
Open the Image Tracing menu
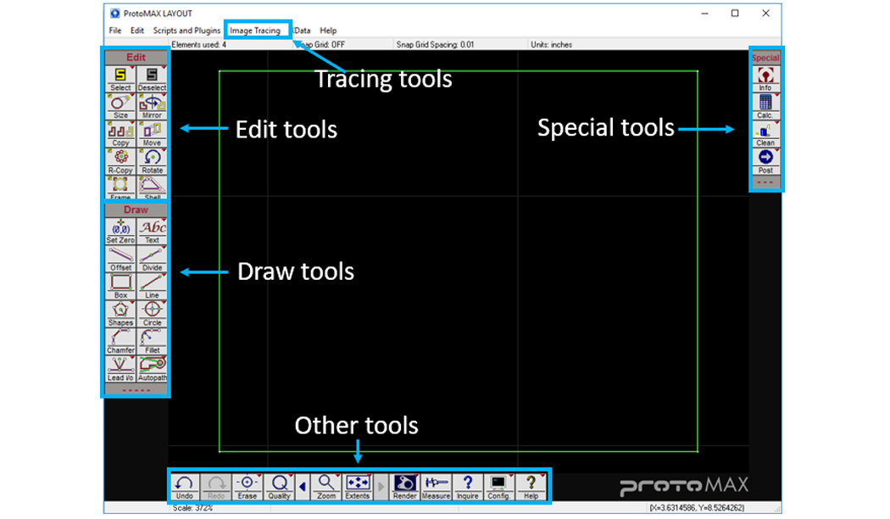[x=255, y=31]
